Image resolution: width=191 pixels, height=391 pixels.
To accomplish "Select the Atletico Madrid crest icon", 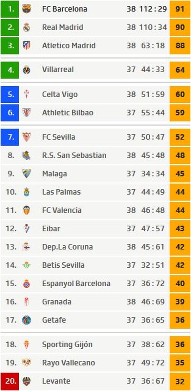I will click(x=27, y=45).
